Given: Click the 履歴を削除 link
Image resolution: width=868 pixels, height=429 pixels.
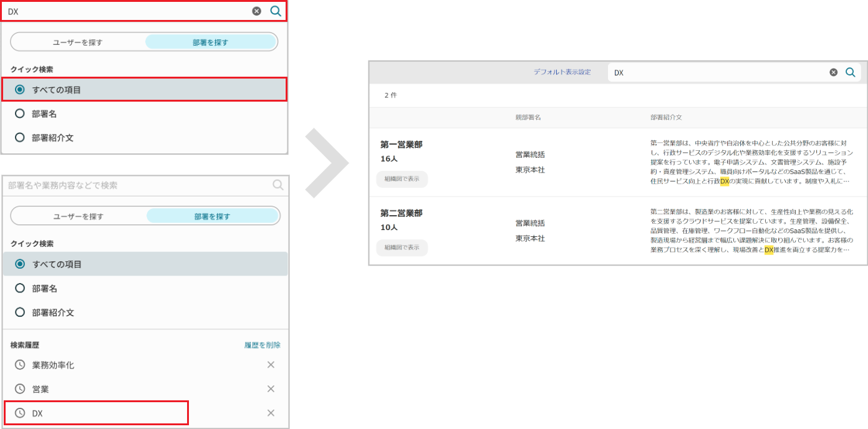Looking at the screenshot, I should point(263,345).
